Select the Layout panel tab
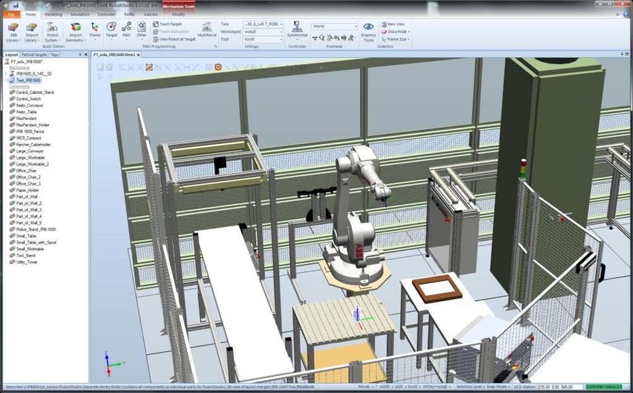Screen dimensions: 633x393 [11, 54]
